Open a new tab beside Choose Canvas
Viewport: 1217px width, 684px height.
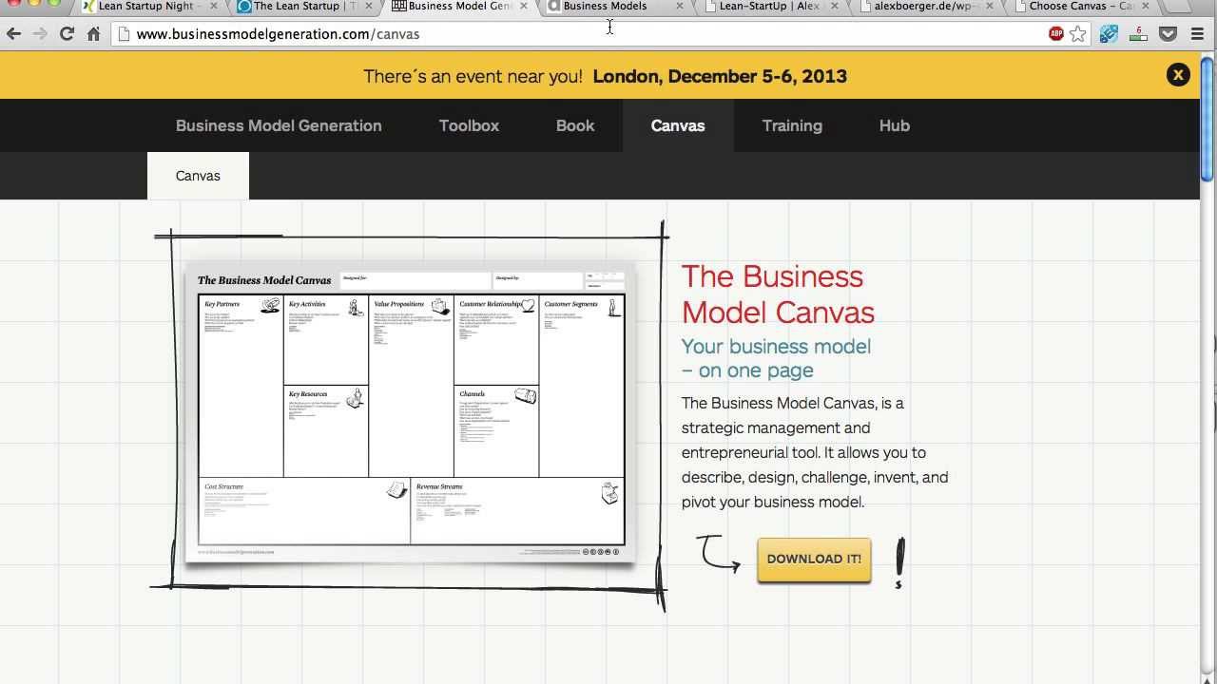pyautogui.click(x=1175, y=6)
